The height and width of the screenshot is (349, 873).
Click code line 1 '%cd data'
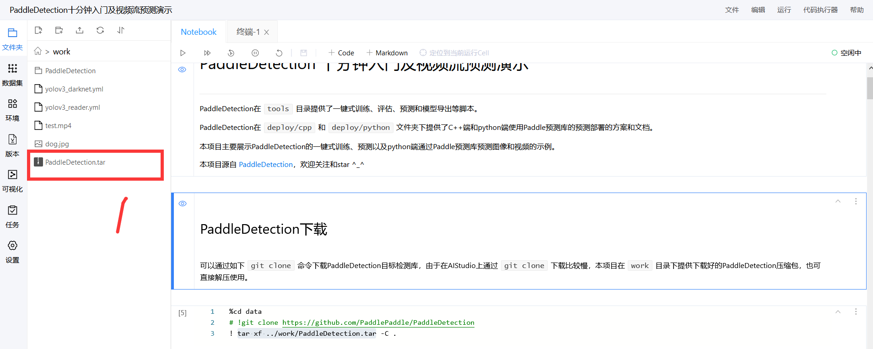(245, 311)
